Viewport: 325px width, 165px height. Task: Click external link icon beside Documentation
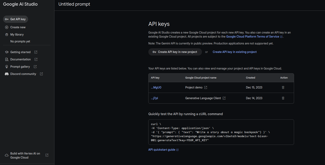36,59
